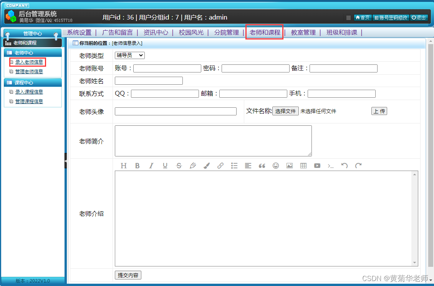This screenshot has width=434, height=286.
Task: Open 账号密码修改 in the header
Action: (391, 18)
